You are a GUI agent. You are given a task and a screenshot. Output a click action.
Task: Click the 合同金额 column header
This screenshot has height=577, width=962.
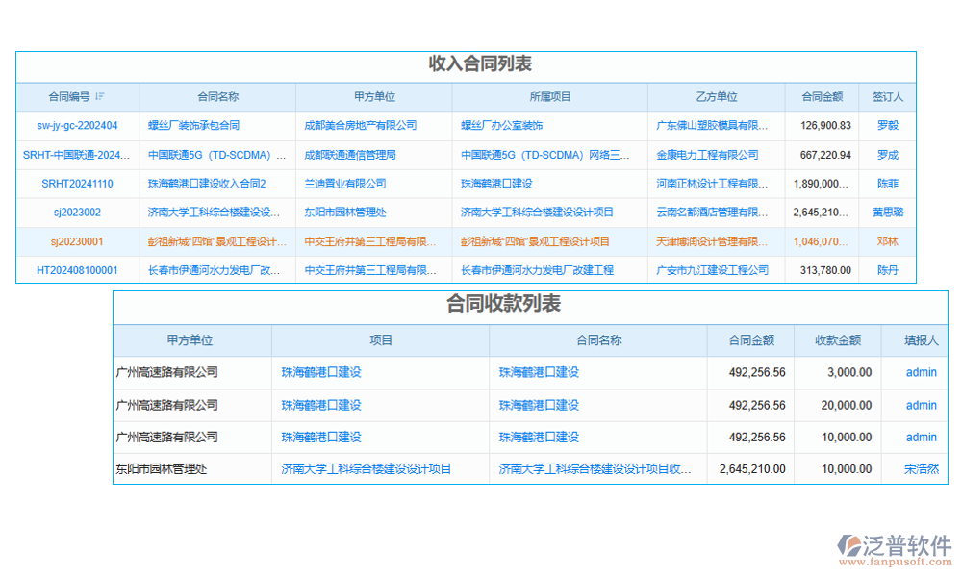coord(822,96)
